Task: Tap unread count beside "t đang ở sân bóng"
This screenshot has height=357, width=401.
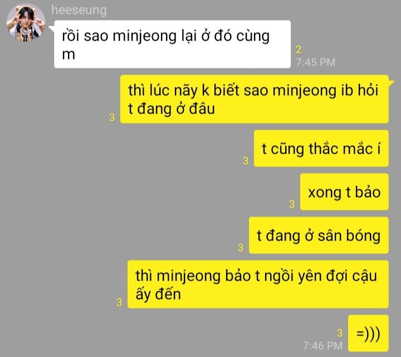Action: tap(241, 248)
